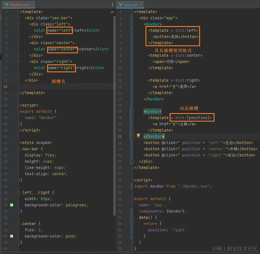Click the 右边 button code line
The width and height of the screenshot is (260, 254).
[199, 155]
